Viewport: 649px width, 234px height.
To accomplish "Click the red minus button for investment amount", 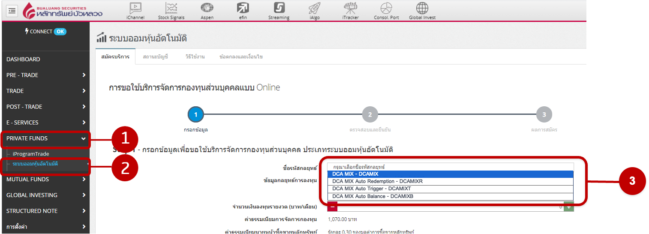I will click(x=332, y=207).
